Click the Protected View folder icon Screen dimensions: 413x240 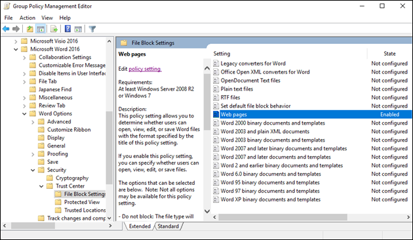click(x=58, y=202)
